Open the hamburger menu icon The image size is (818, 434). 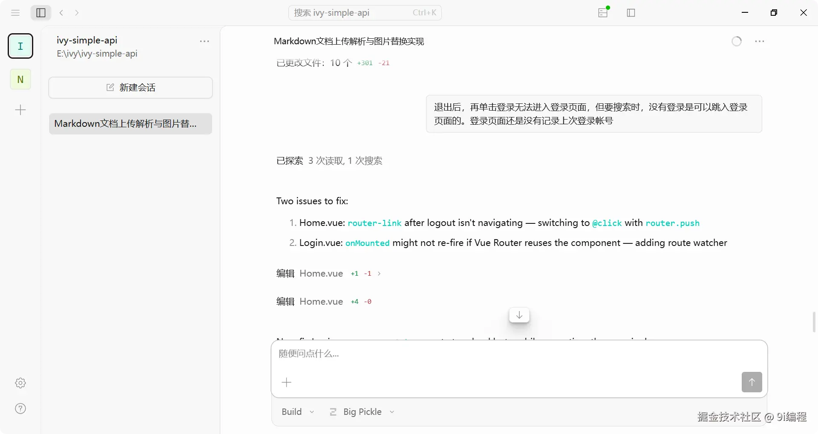click(15, 13)
